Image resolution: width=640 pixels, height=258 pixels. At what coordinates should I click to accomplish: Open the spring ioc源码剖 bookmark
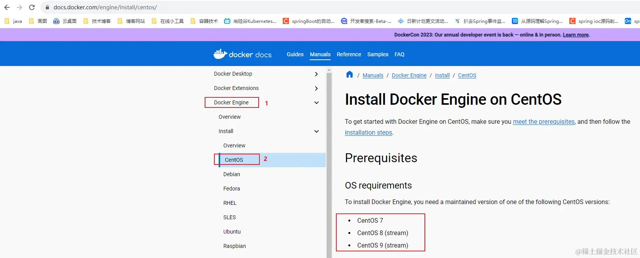(x=594, y=21)
